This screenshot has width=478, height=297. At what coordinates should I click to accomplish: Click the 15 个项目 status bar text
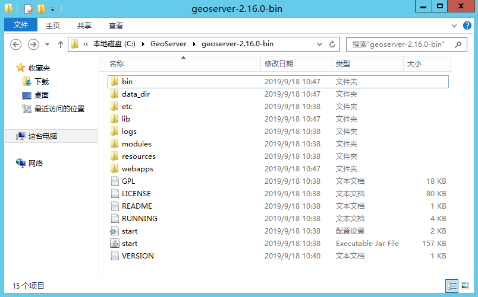pyautogui.click(x=29, y=286)
